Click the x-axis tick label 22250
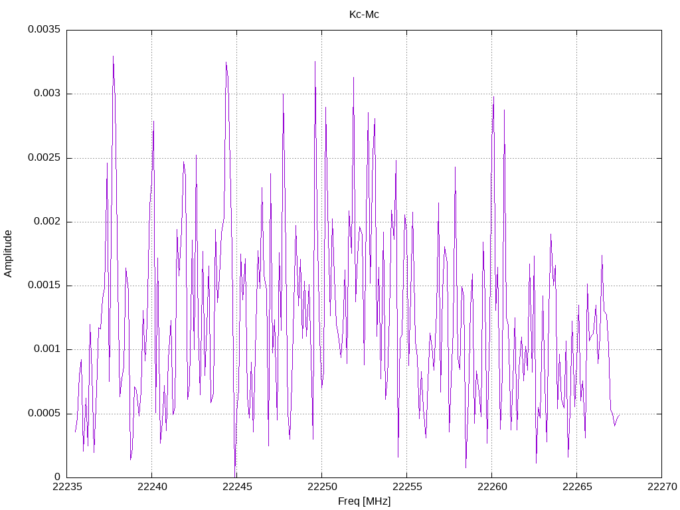Viewport: 680px width, 510px height. coord(322,487)
